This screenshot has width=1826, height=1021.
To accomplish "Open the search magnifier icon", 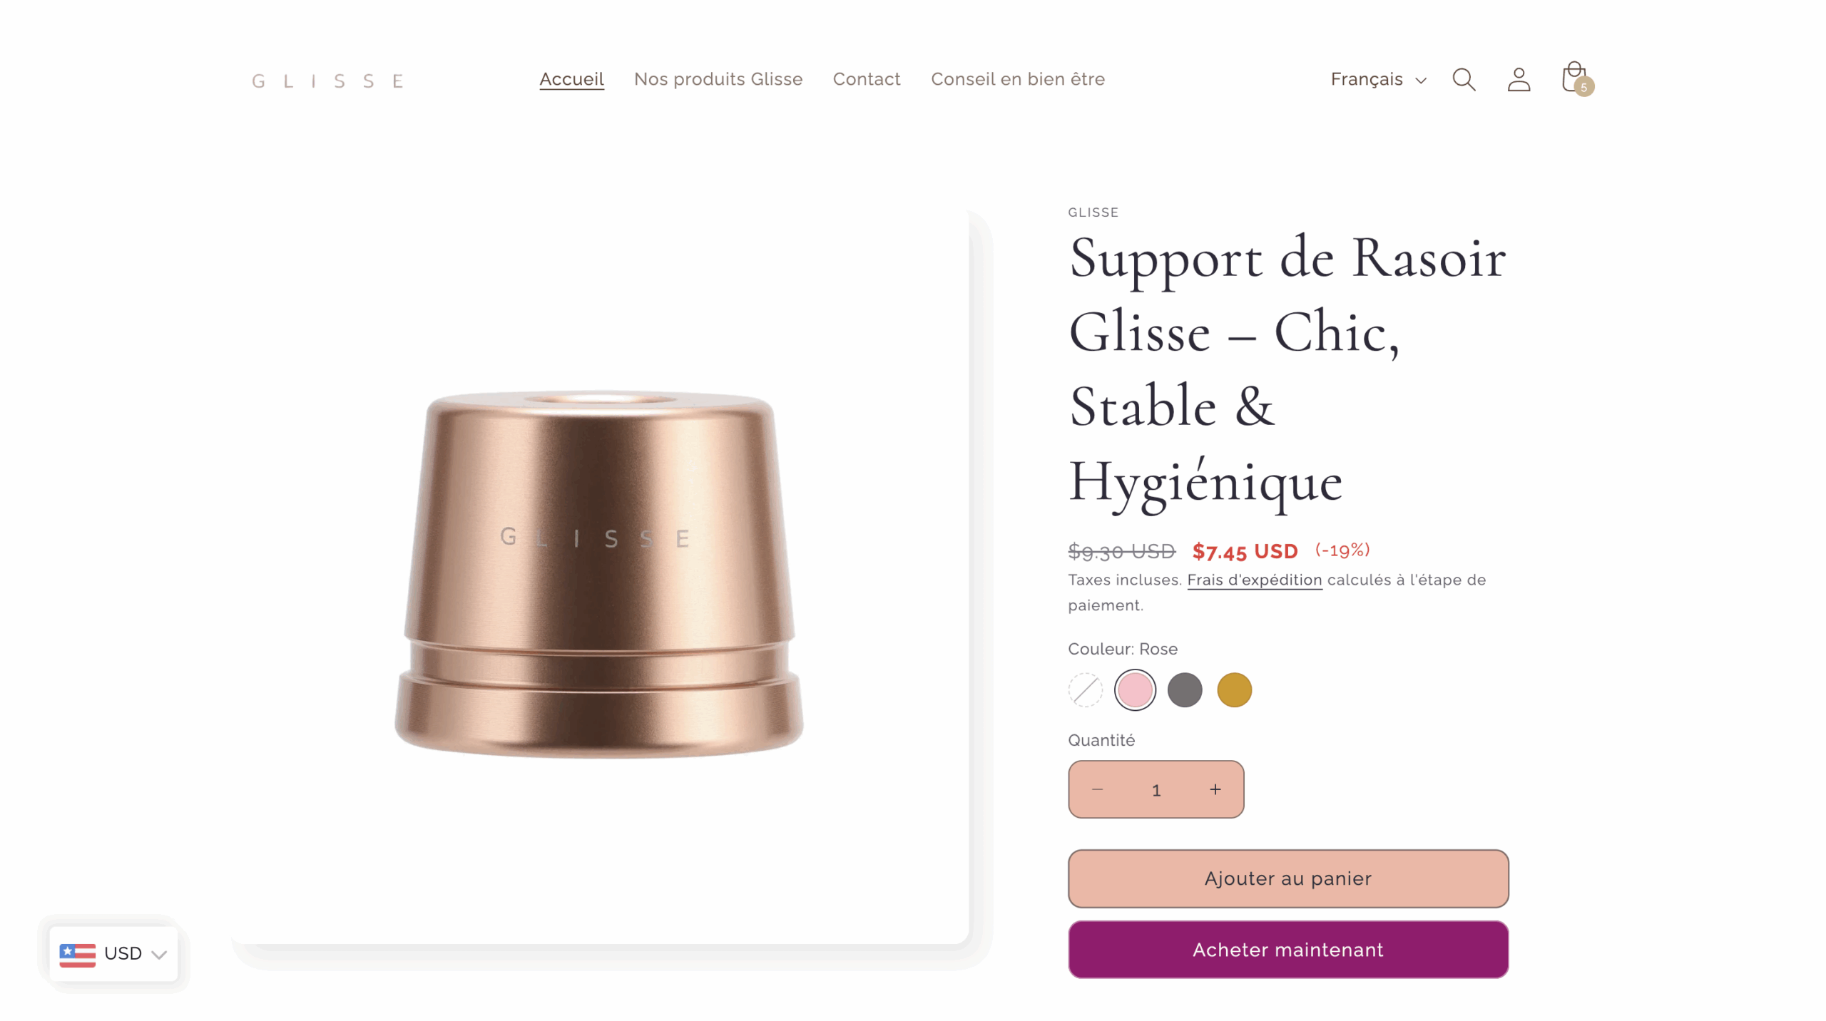I will [x=1464, y=79].
